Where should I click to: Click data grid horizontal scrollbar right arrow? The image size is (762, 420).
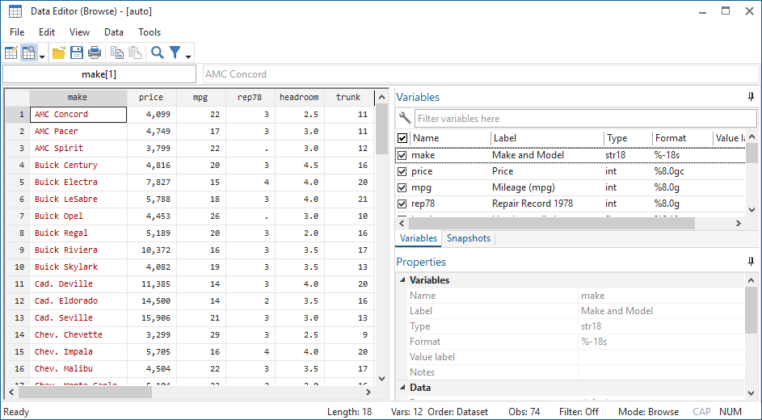[x=368, y=392]
